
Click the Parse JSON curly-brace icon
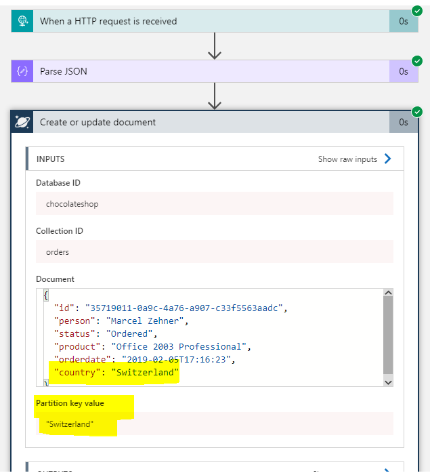[x=22, y=71]
